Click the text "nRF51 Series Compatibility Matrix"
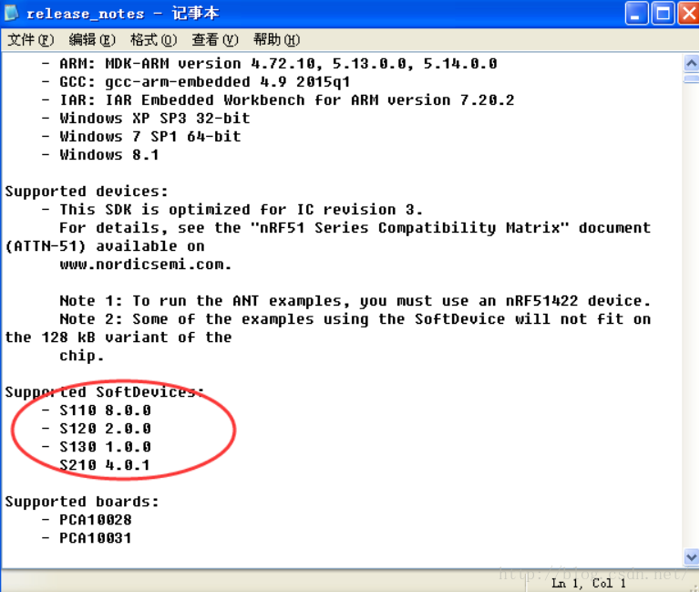Image resolution: width=700 pixels, height=592 pixels. point(409,228)
